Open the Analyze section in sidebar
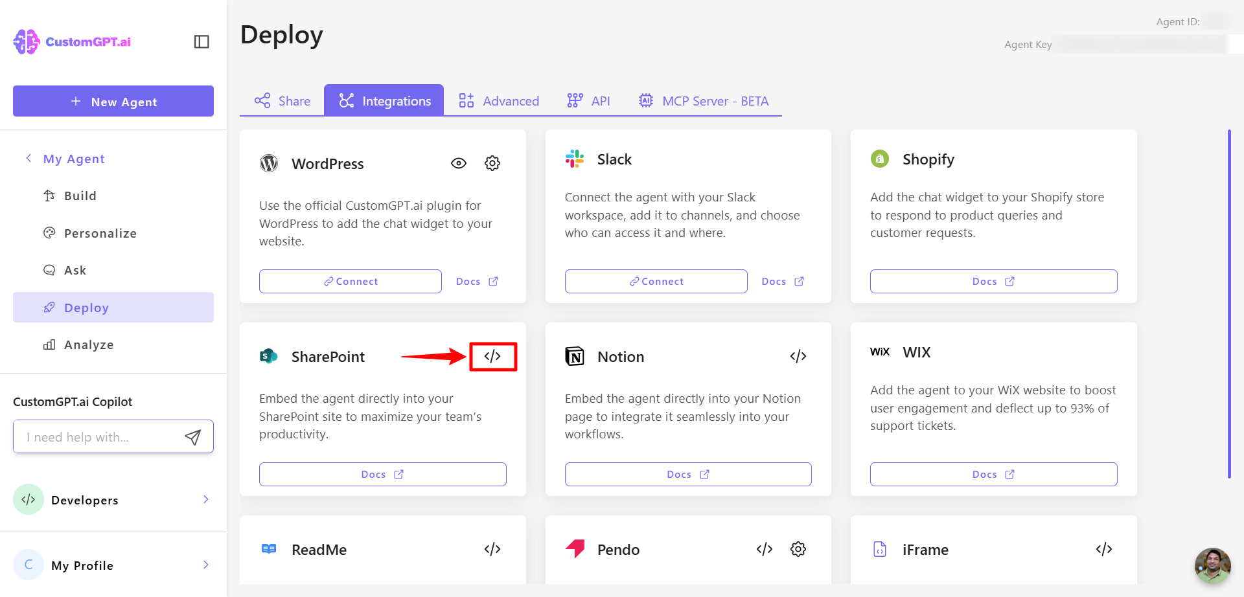Screen dimensions: 1244x597 [x=113, y=344]
